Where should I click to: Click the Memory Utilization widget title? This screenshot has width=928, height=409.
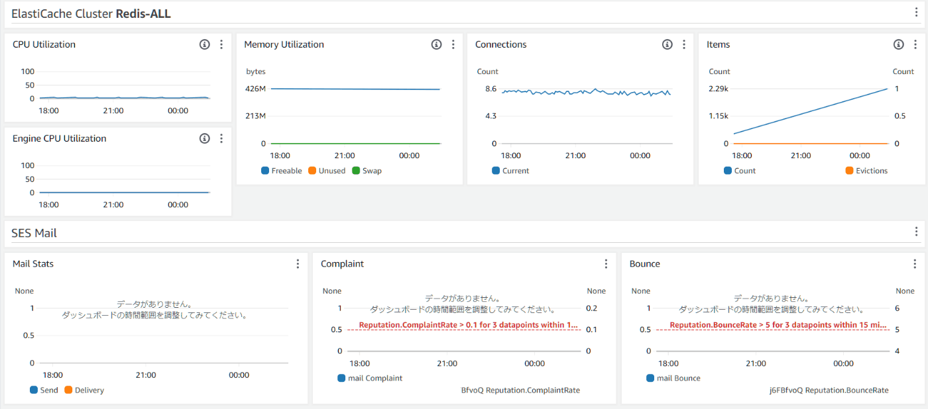click(284, 44)
